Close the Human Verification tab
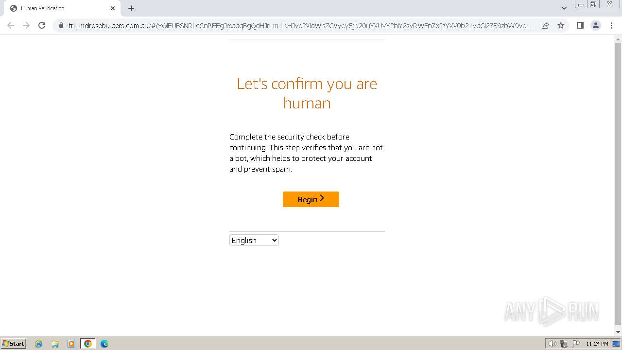The height and width of the screenshot is (350, 622). [113, 8]
